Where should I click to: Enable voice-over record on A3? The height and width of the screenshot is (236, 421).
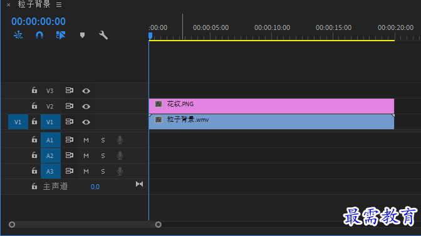click(x=120, y=171)
